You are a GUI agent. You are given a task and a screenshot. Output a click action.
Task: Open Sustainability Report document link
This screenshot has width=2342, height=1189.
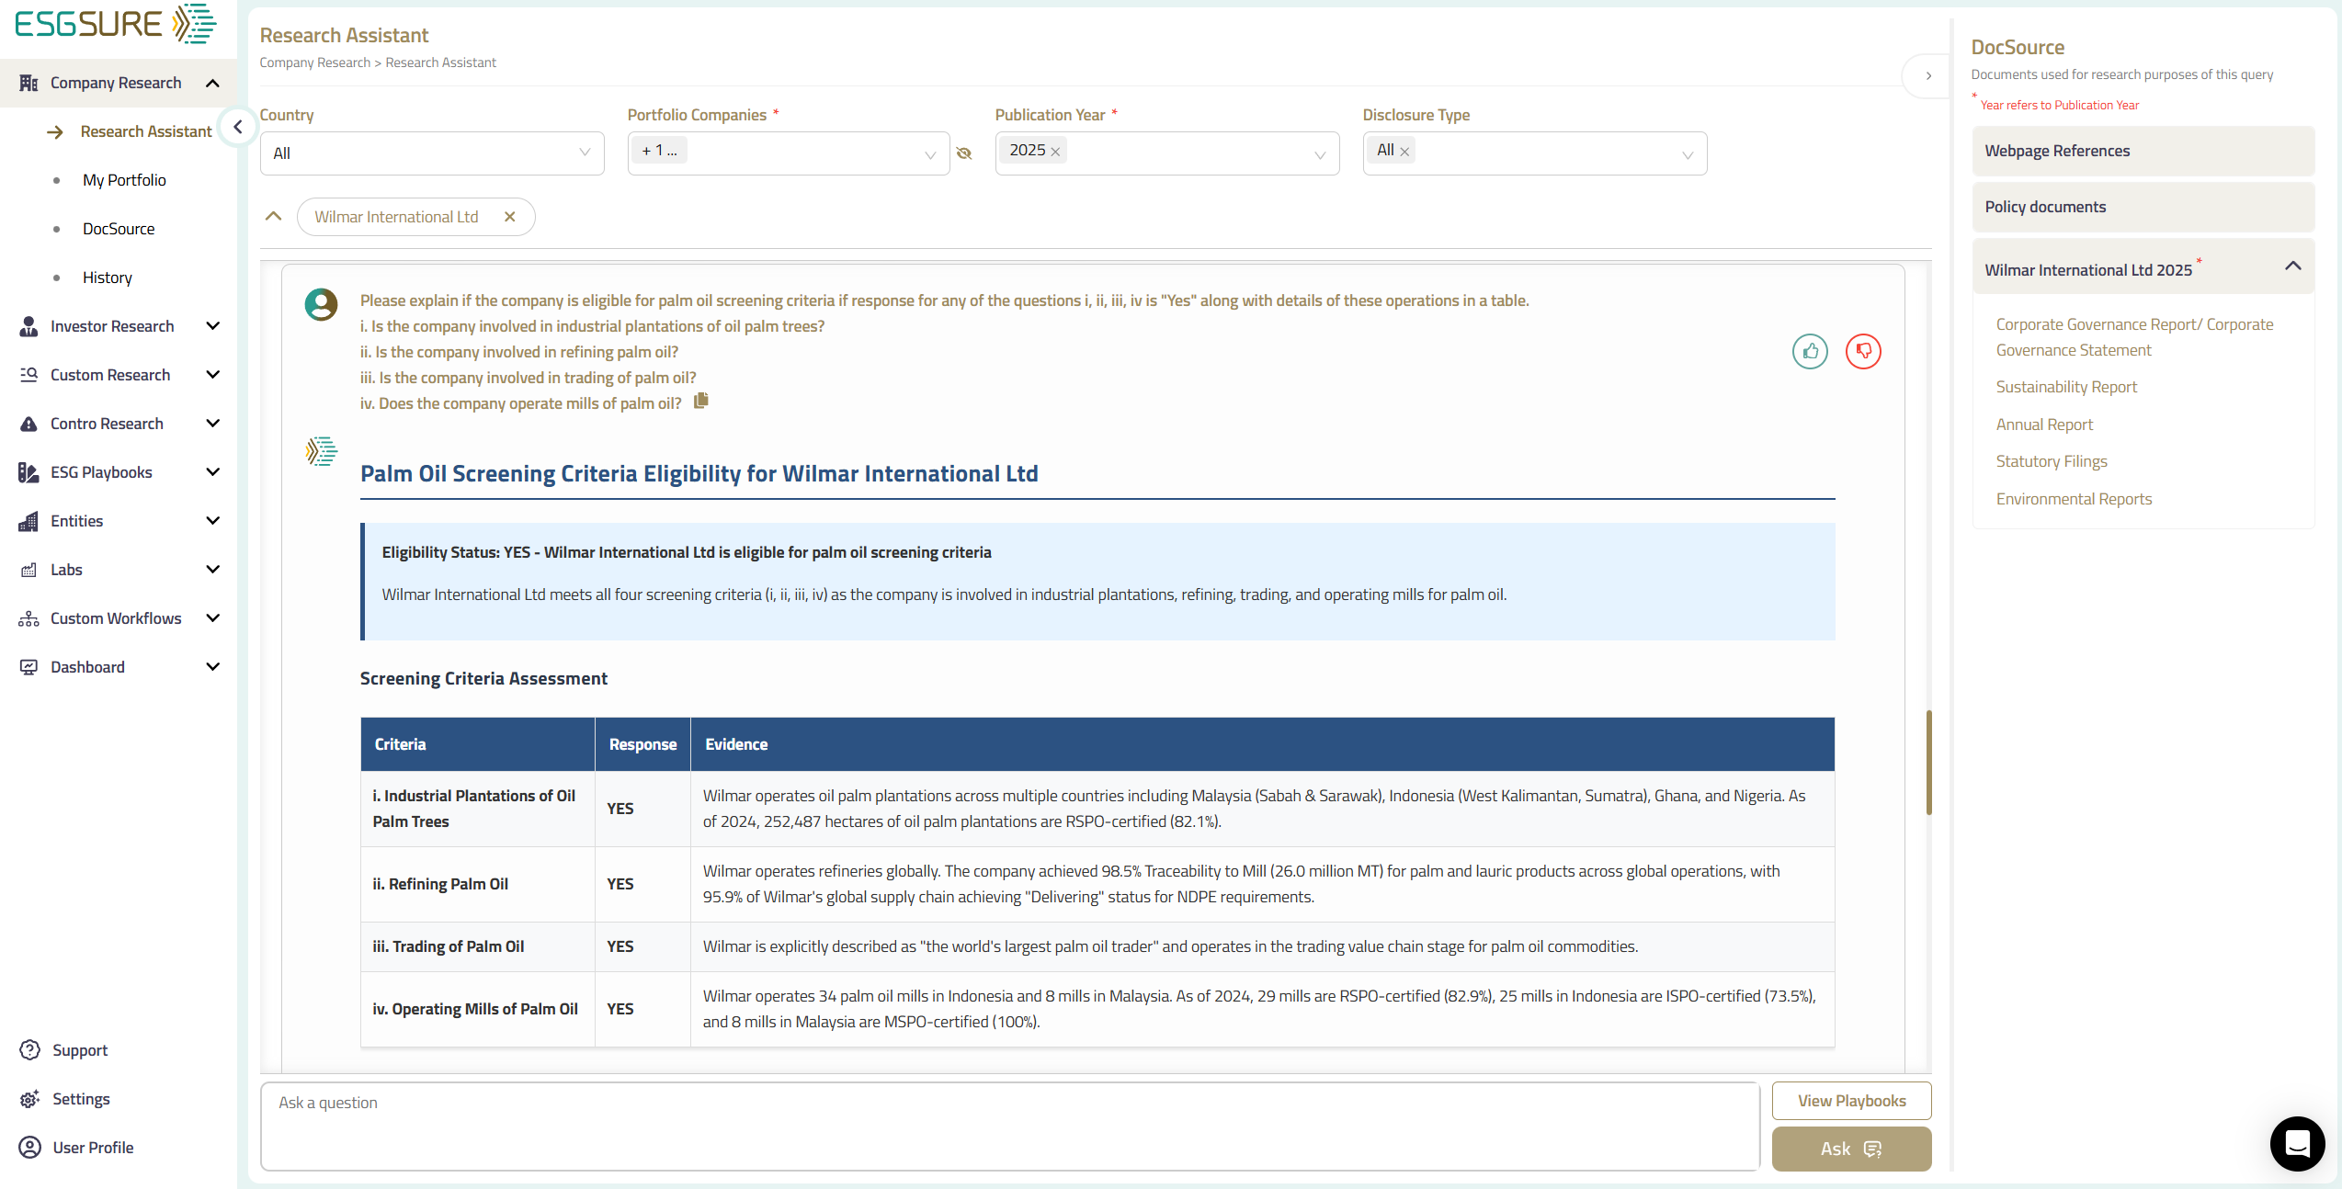[2066, 387]
